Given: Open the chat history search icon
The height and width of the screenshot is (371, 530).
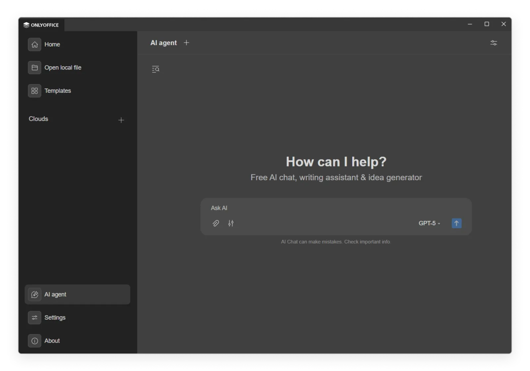Looking at the screenshot, I should tap(156, 69).
